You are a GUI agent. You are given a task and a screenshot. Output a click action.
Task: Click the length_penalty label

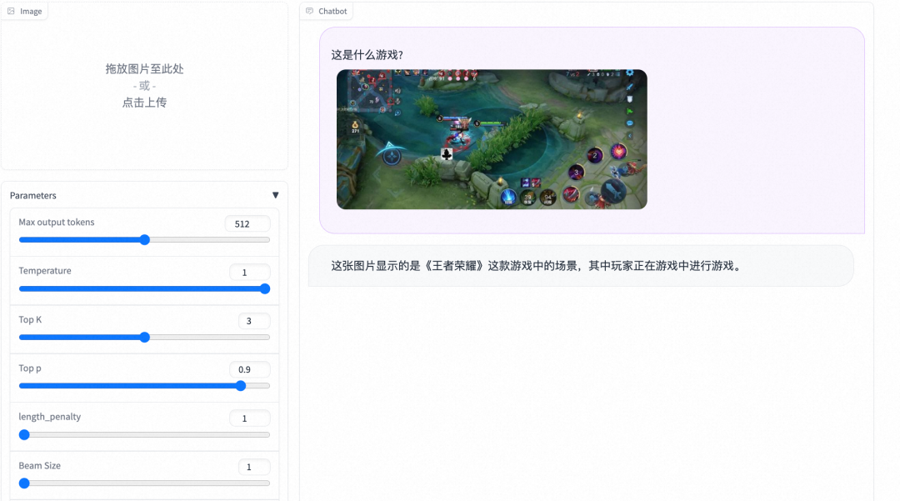49,417
